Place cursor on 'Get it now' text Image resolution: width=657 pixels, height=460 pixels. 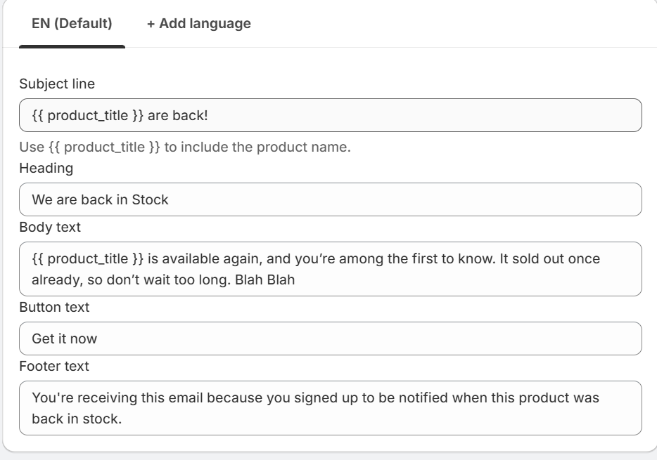click(65, 339)
